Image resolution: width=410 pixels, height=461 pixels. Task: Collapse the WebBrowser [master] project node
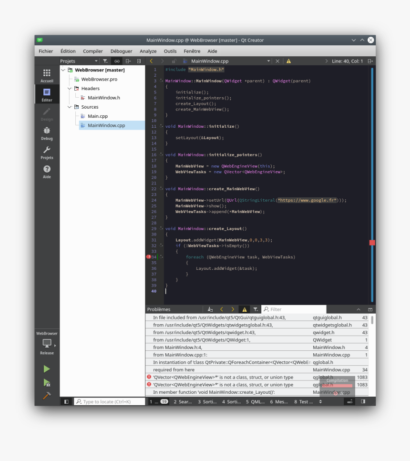(63, 70)
